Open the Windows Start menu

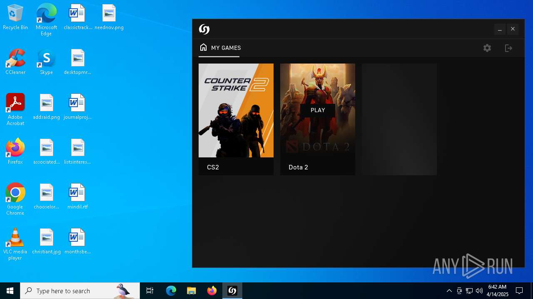10,291
